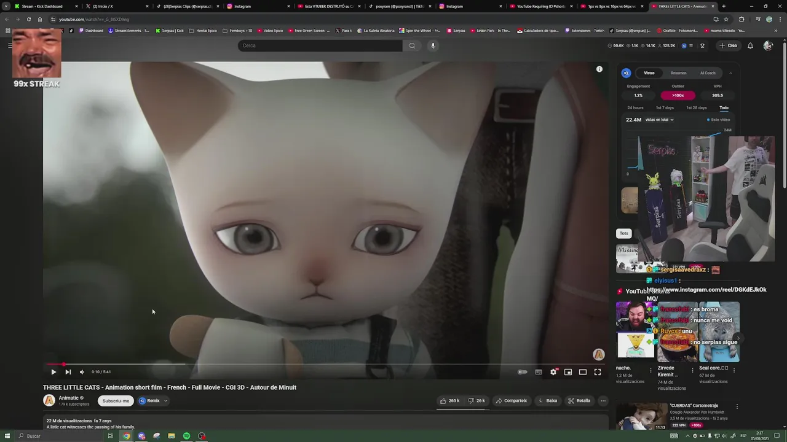Share the video via Comparteix
Viewport: 787px width, 442px height.
click(x=512, y=401)
